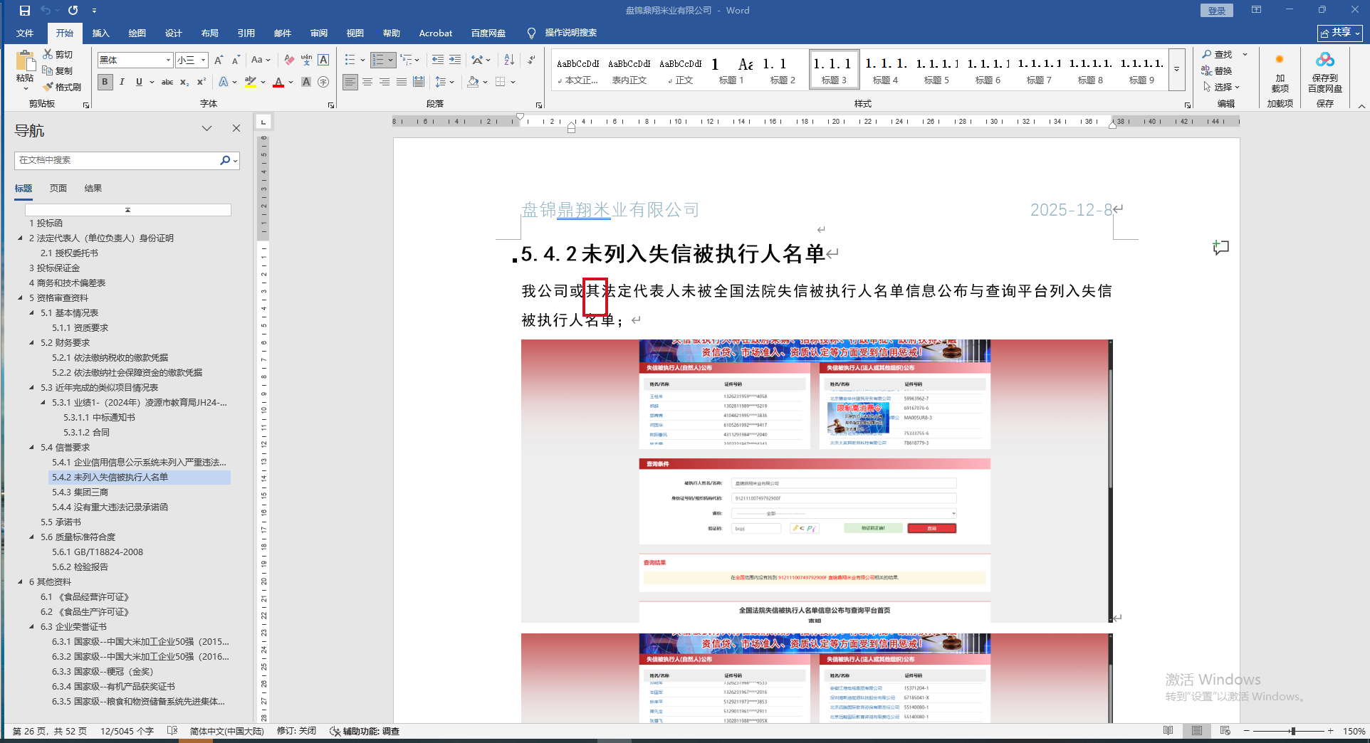Click the comment icon in the right margin
1370x743 pixels.
(1220, 248)
